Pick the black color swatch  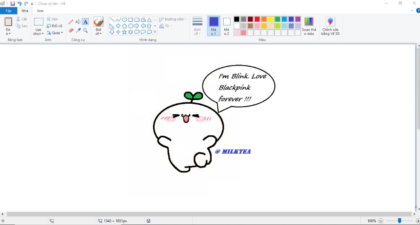coord(237,19)
